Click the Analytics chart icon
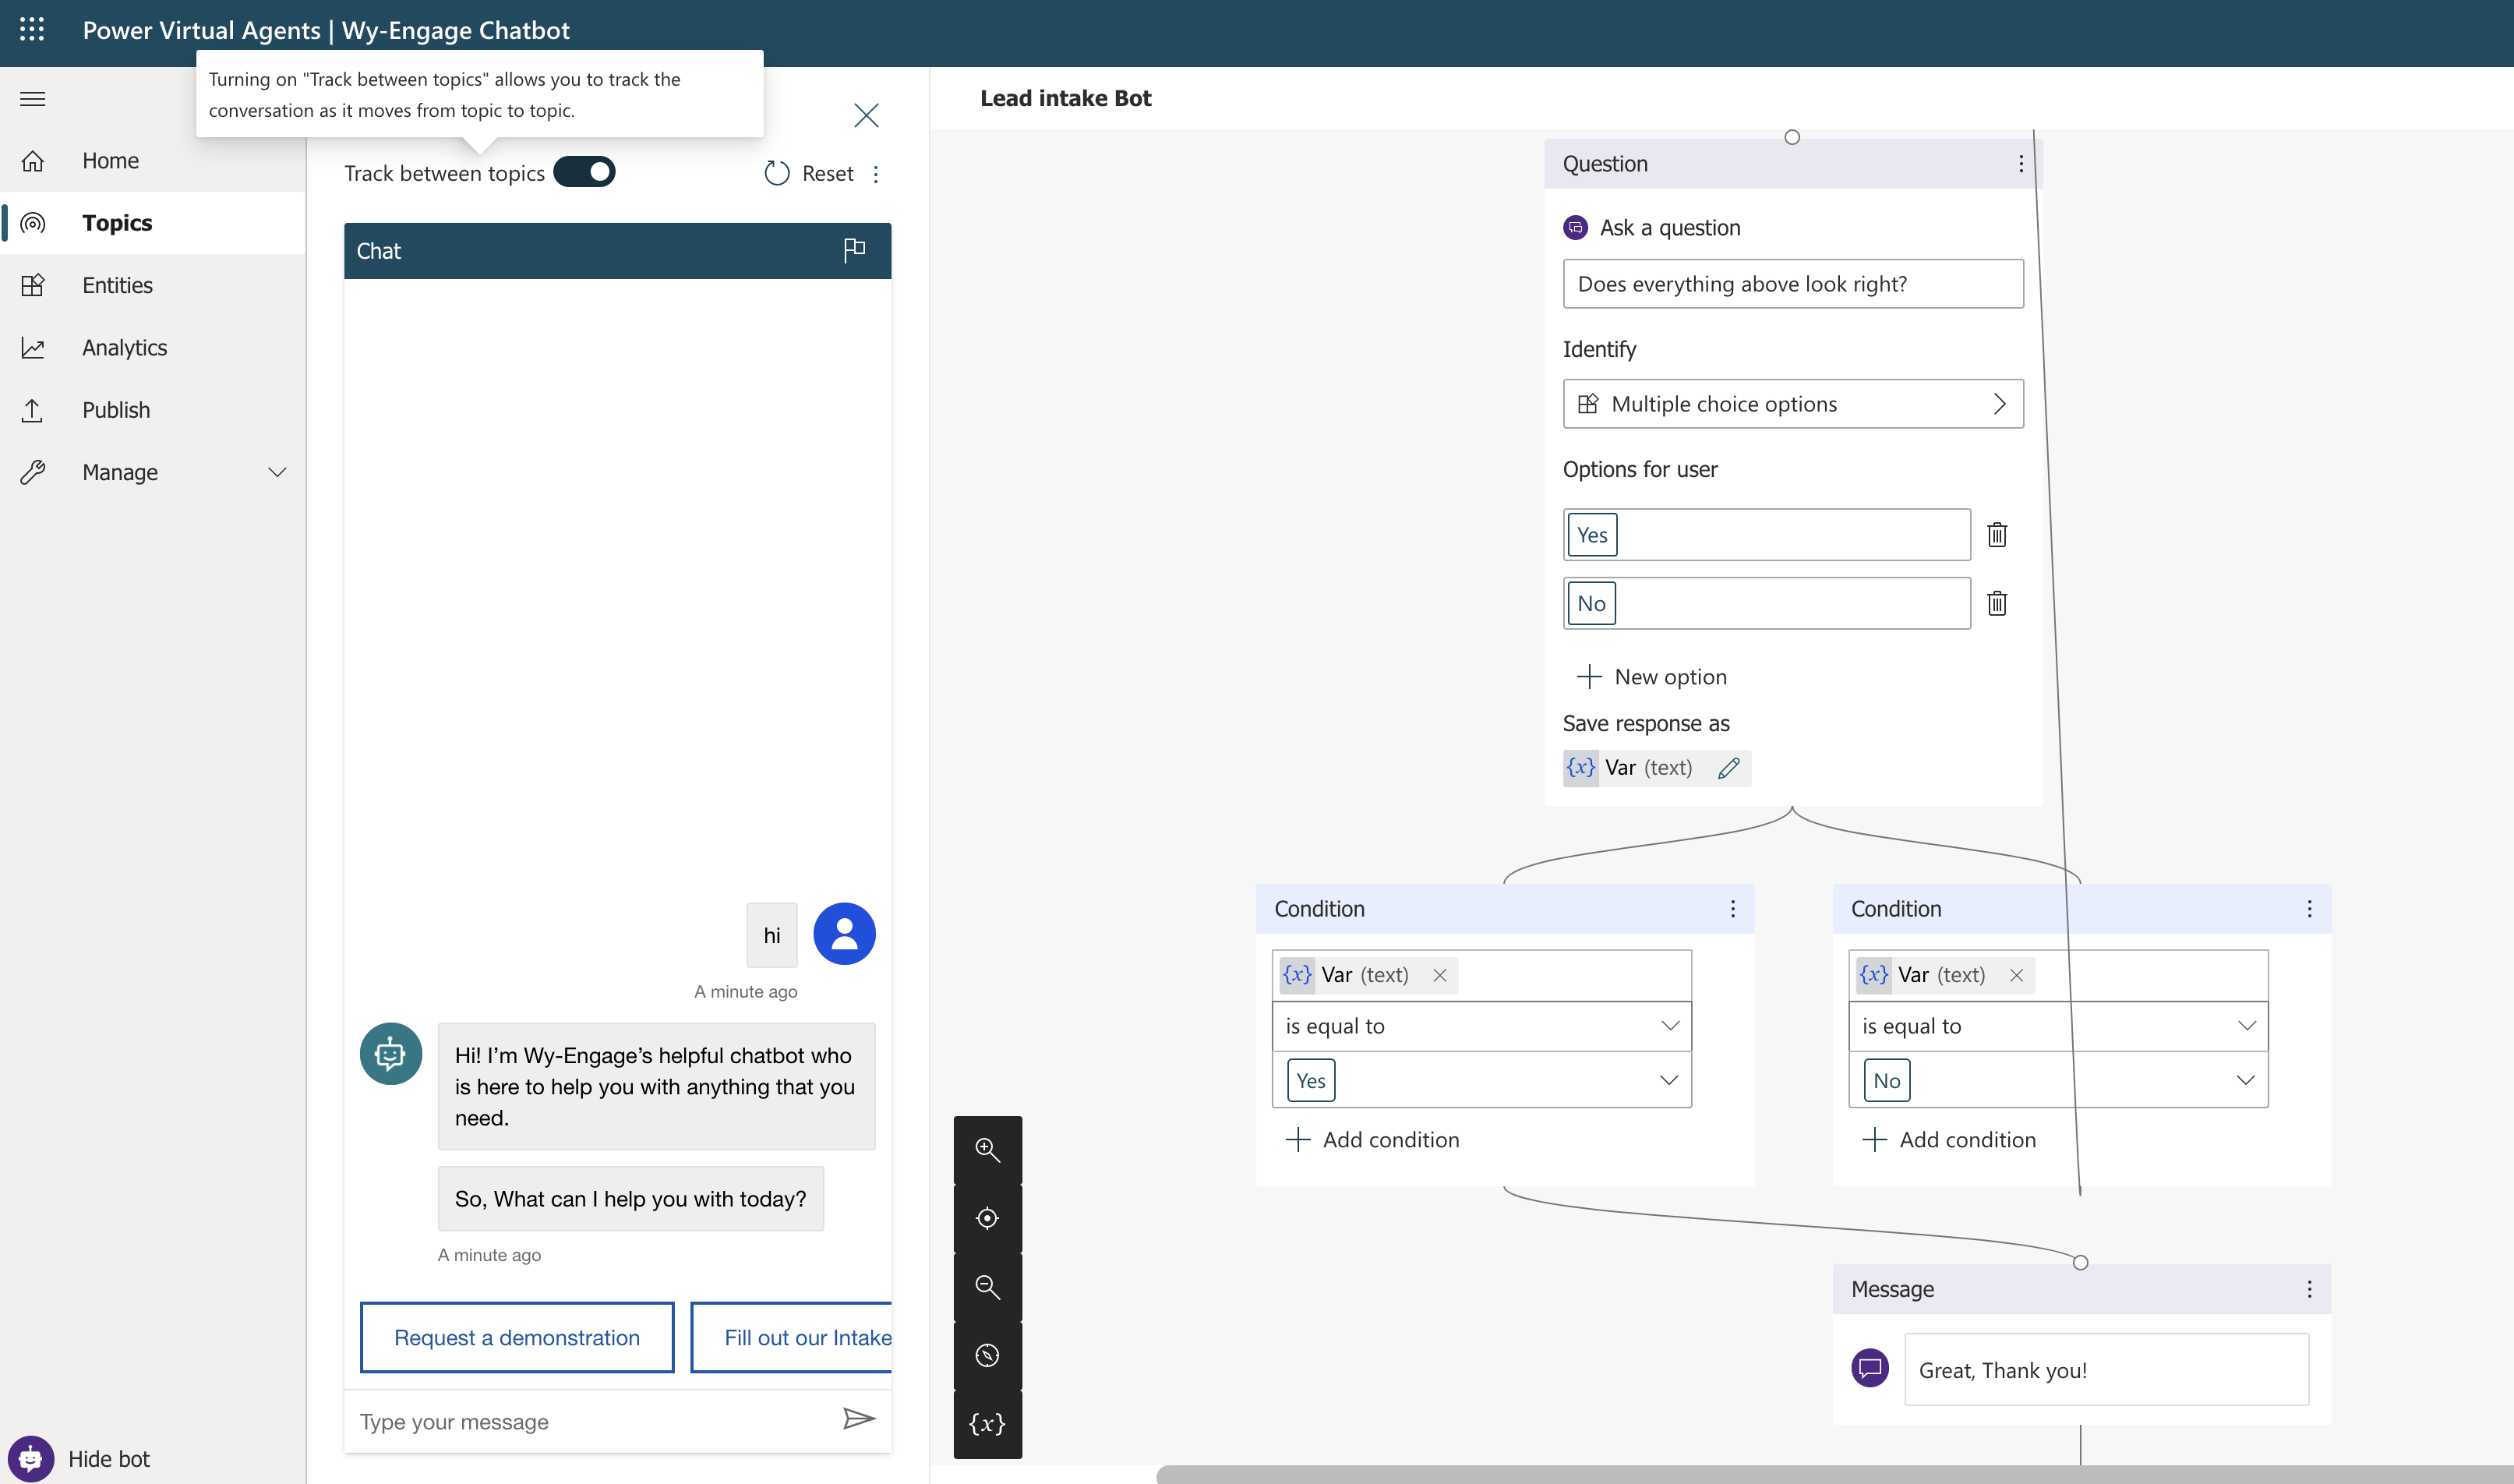Image resolution: width=2514 pixels, height=1484 pixels. 32,347
